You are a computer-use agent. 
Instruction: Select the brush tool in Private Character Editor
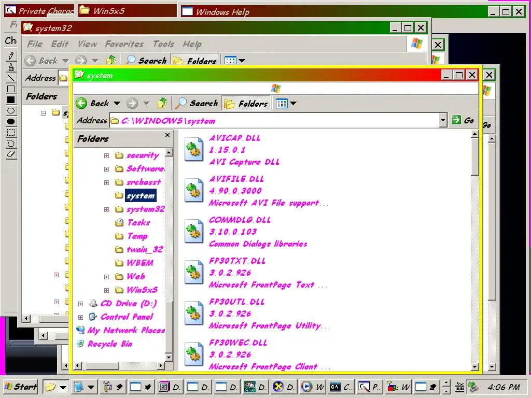11,67
